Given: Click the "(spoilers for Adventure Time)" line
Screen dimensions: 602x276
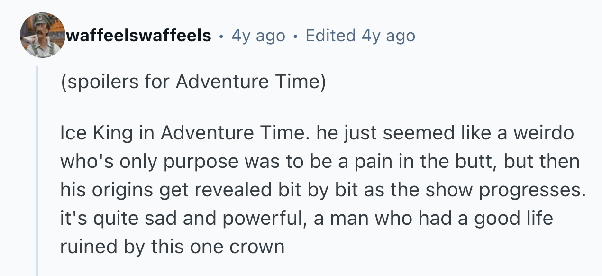Looking at the screenshot, I should (x=193, y=82).
